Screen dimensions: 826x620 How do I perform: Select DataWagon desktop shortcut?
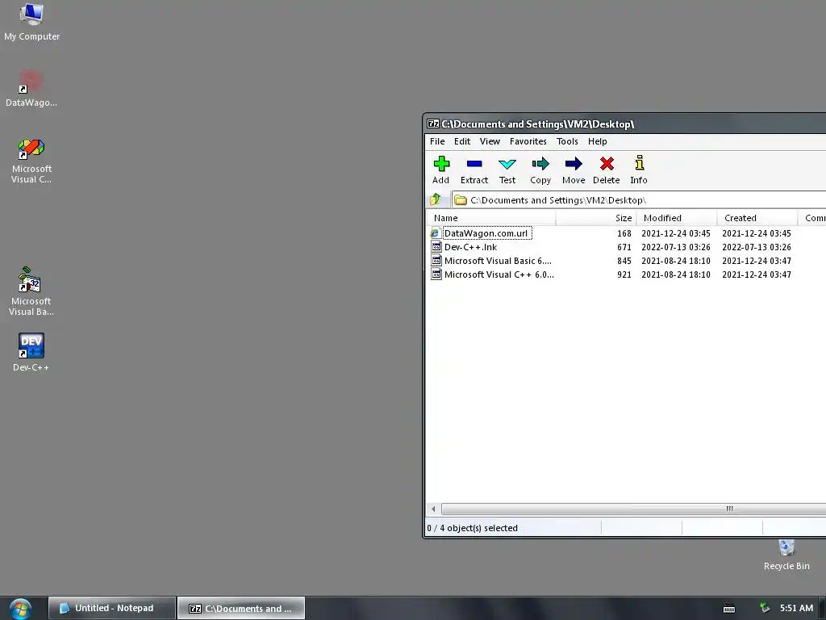pyautogui.click(x=31, y=89)
